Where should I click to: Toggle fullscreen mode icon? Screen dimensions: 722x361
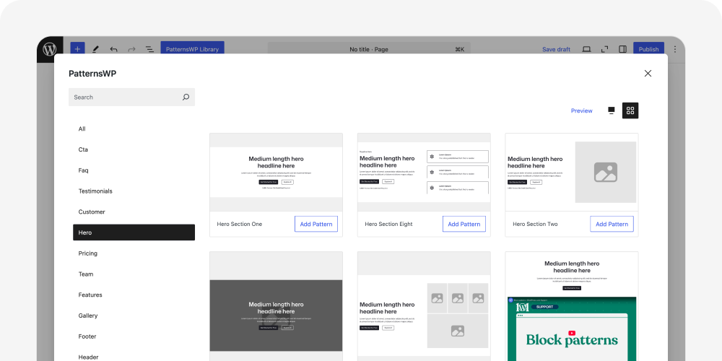click(604, 49)
